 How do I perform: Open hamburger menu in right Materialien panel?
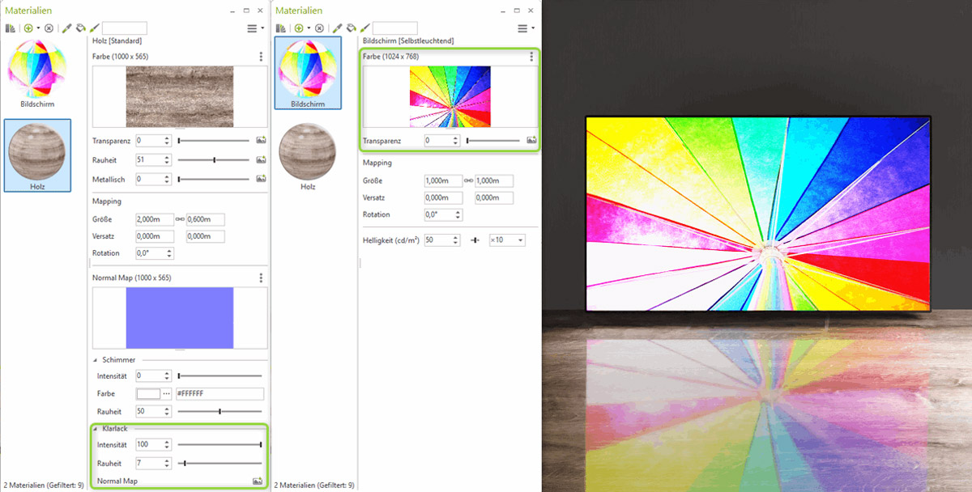(x=522, y=28)
